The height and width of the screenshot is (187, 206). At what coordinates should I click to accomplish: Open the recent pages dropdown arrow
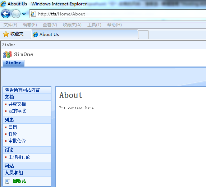coord(24,14)
